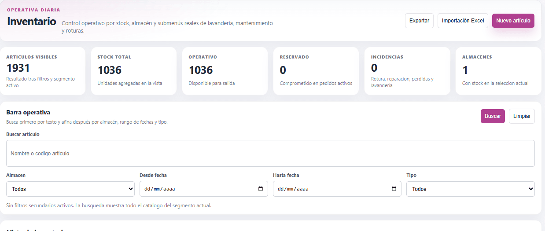Select the day segment of Desde fecha
Image resolution: width=545 pixels, height=231 pixels.
147,189
